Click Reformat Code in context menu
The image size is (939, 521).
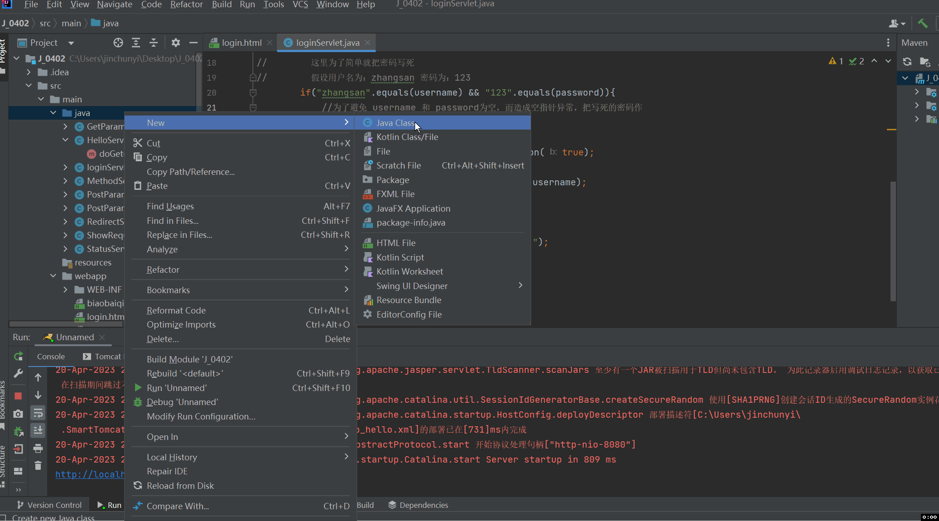(x=176, y=310)
